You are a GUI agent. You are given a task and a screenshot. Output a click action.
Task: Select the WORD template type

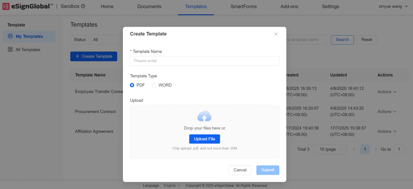154,85
